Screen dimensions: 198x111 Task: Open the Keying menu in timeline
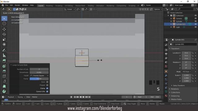click(x=21, y=97)
